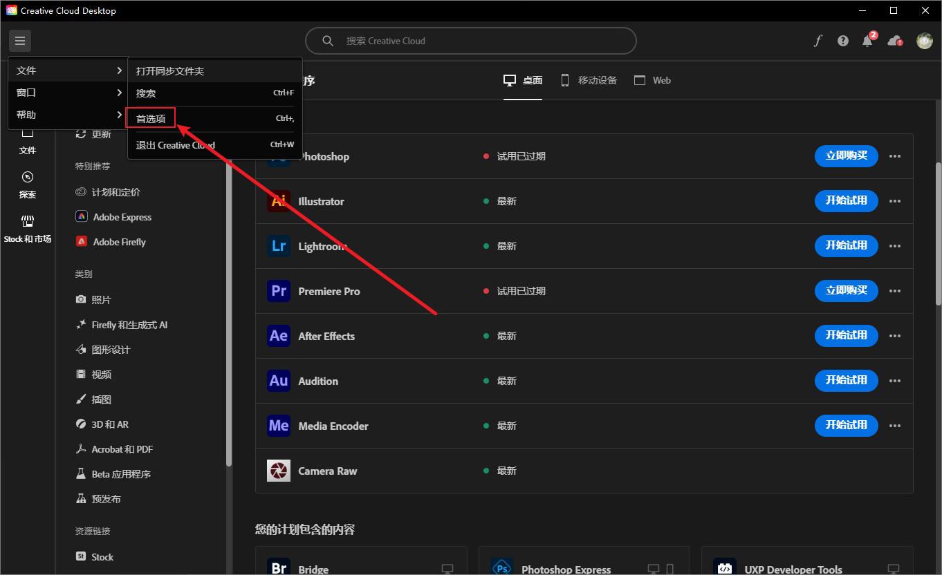Switch to the Web tab
Image resolution: width=942 pixels, height=575 pixels.
[x=652, y=80]
